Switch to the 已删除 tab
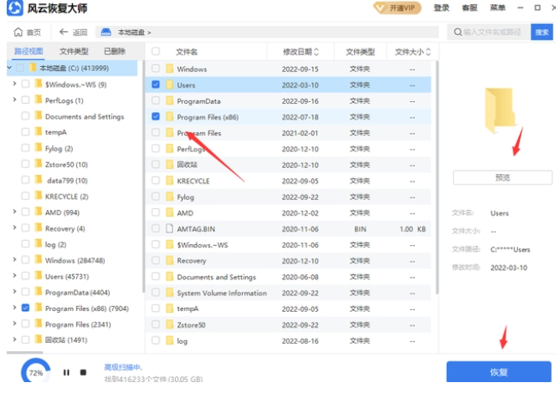This screenshot has height=393, width=560. [x=114, y=51]
